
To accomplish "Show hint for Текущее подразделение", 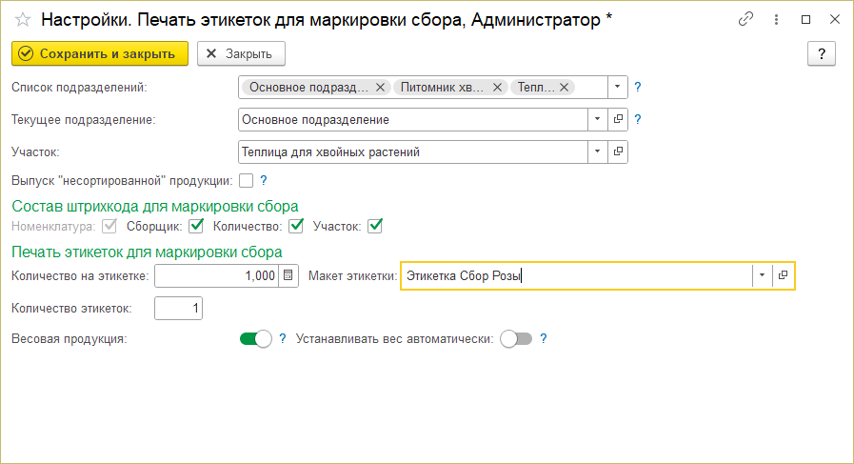I will click(x=638, y=119).
